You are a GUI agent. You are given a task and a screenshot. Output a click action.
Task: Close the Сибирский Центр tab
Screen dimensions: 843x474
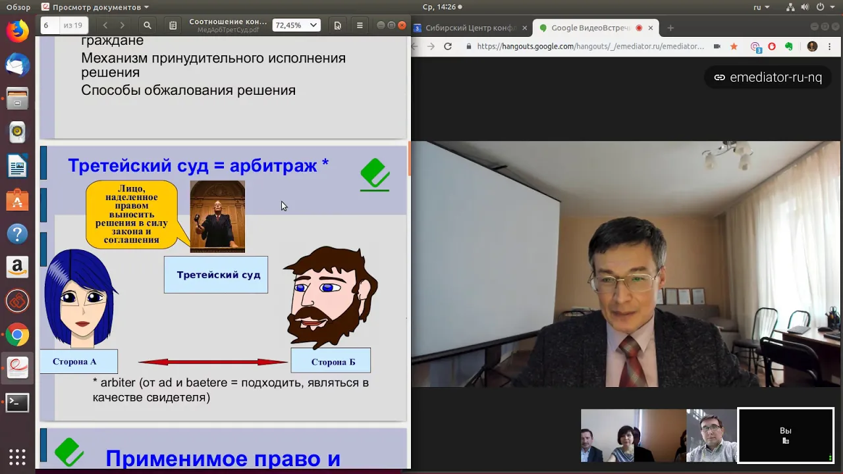(x=524, y=28)
